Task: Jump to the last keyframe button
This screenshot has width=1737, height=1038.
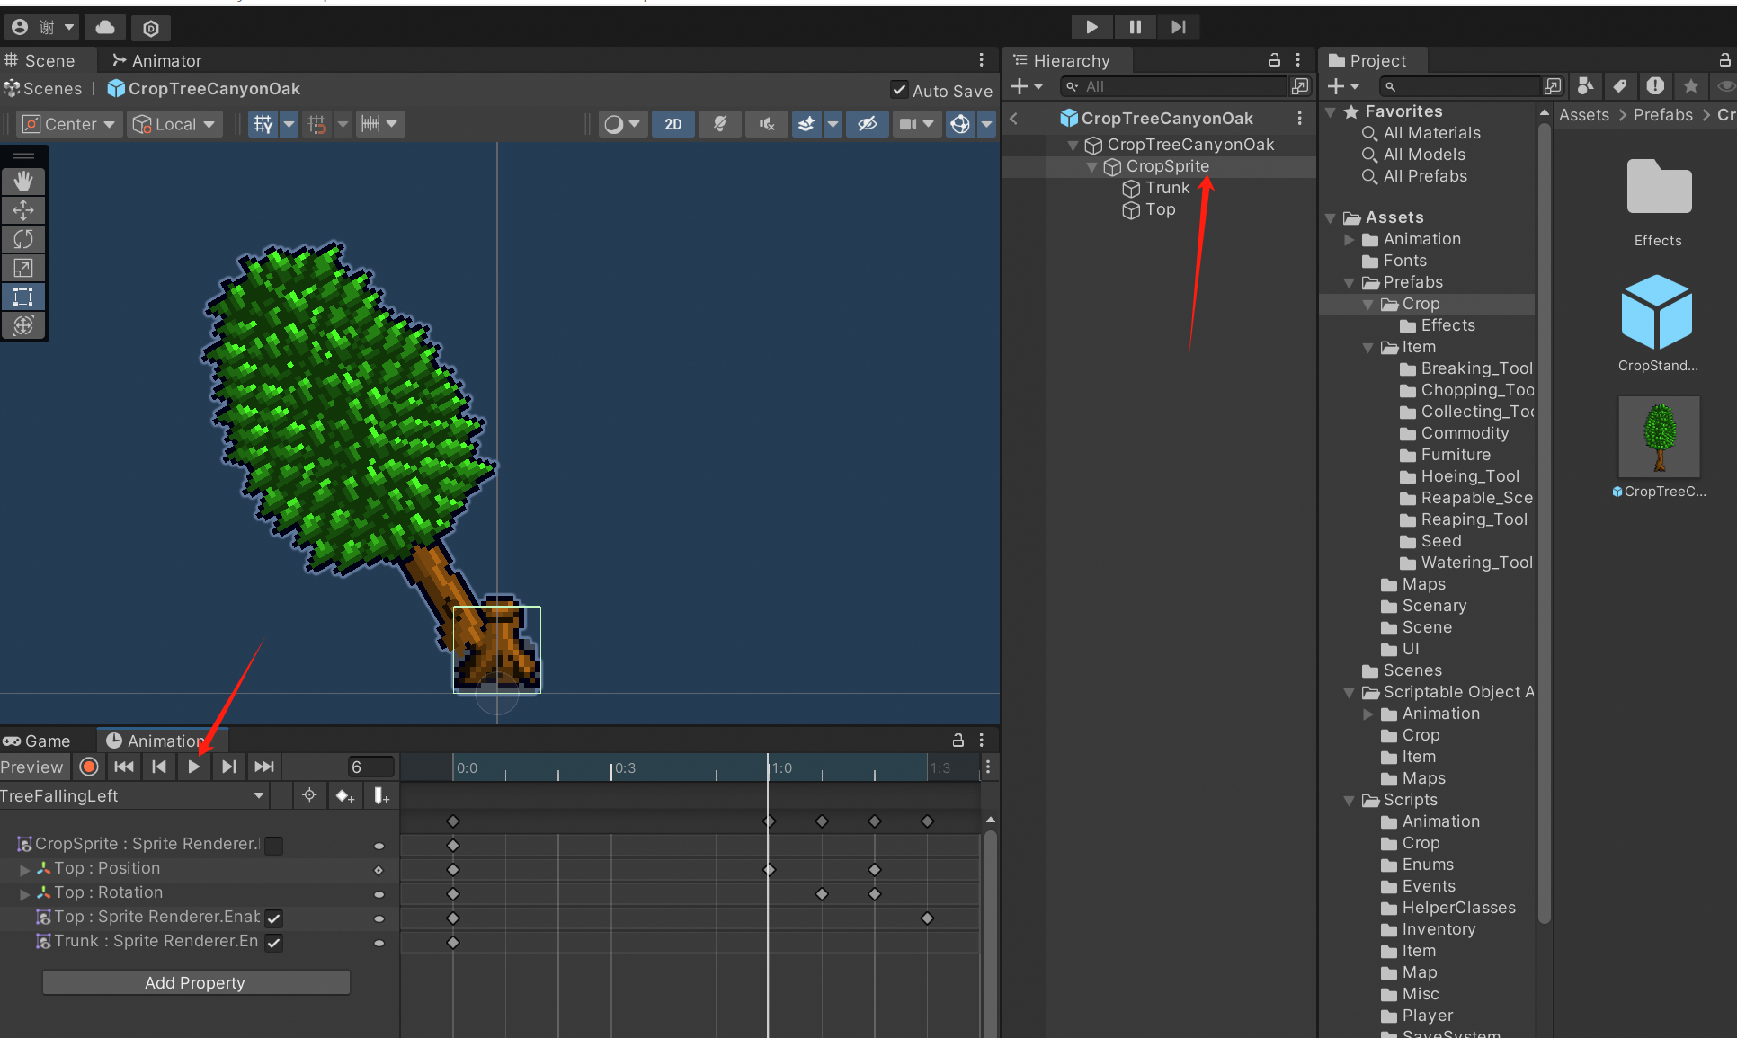Action: point(264,767)
